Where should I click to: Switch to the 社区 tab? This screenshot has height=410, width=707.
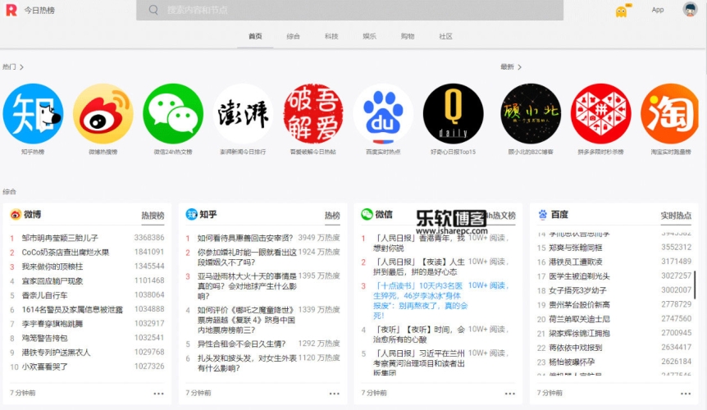pos(445,36)
